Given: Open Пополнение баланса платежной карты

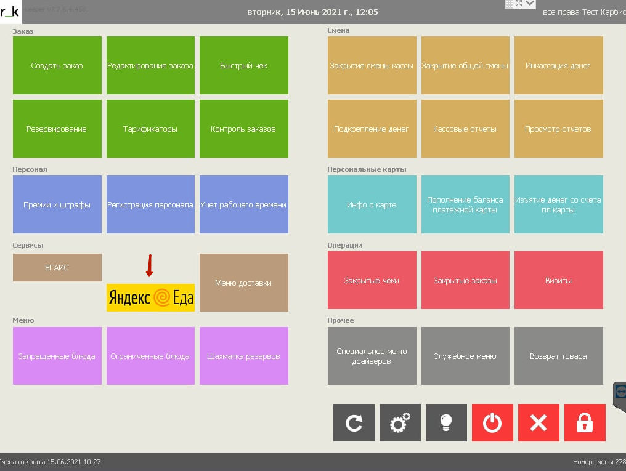Looking at the screenshot, I should [x=466, y=204].
